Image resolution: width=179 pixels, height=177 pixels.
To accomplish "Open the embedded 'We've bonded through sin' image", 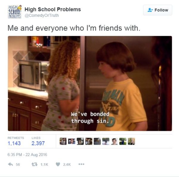I will (x=90, y=83).
